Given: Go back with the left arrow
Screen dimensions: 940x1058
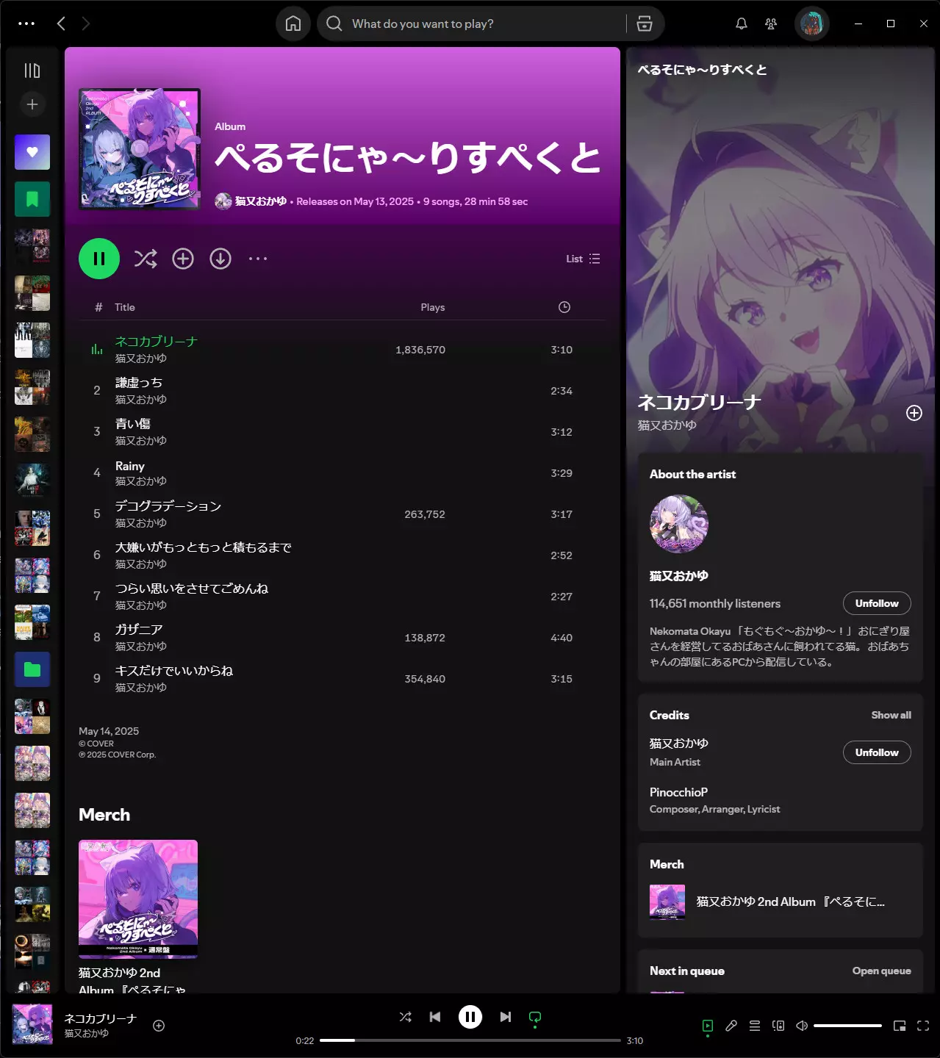Looking at the screenshot, I should 61,24.
